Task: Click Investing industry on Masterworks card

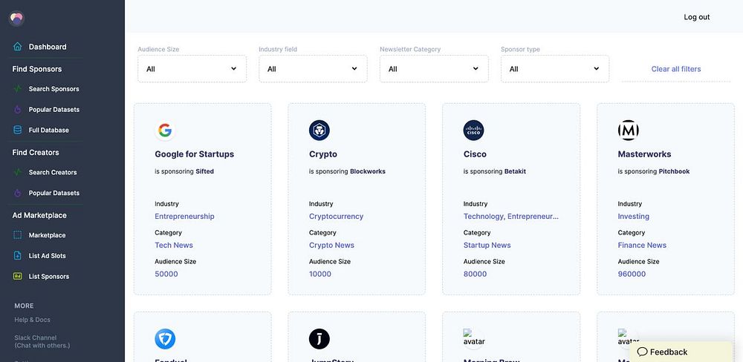Action: point(634,217)
